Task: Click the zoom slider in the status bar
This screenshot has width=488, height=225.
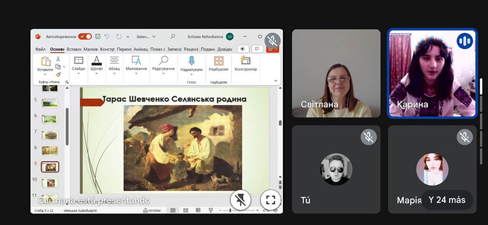Action: [238, 210]
